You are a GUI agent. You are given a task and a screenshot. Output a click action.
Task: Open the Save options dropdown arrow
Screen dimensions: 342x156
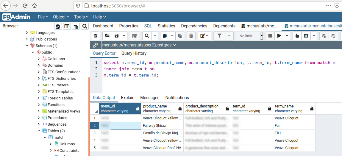(124, 36)
